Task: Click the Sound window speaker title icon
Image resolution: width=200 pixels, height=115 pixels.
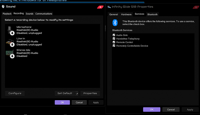Action: (x=3, y=6)
